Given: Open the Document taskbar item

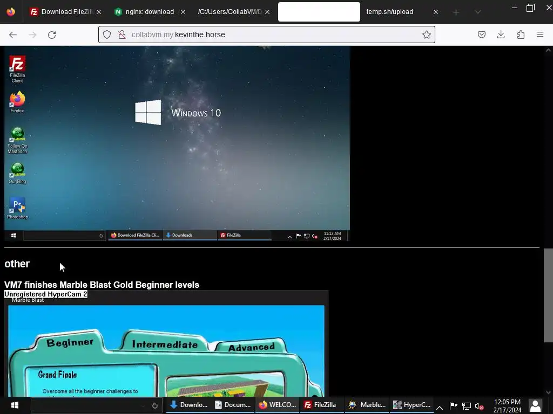Looking at the screenshot, I should [x=233, y=405].
